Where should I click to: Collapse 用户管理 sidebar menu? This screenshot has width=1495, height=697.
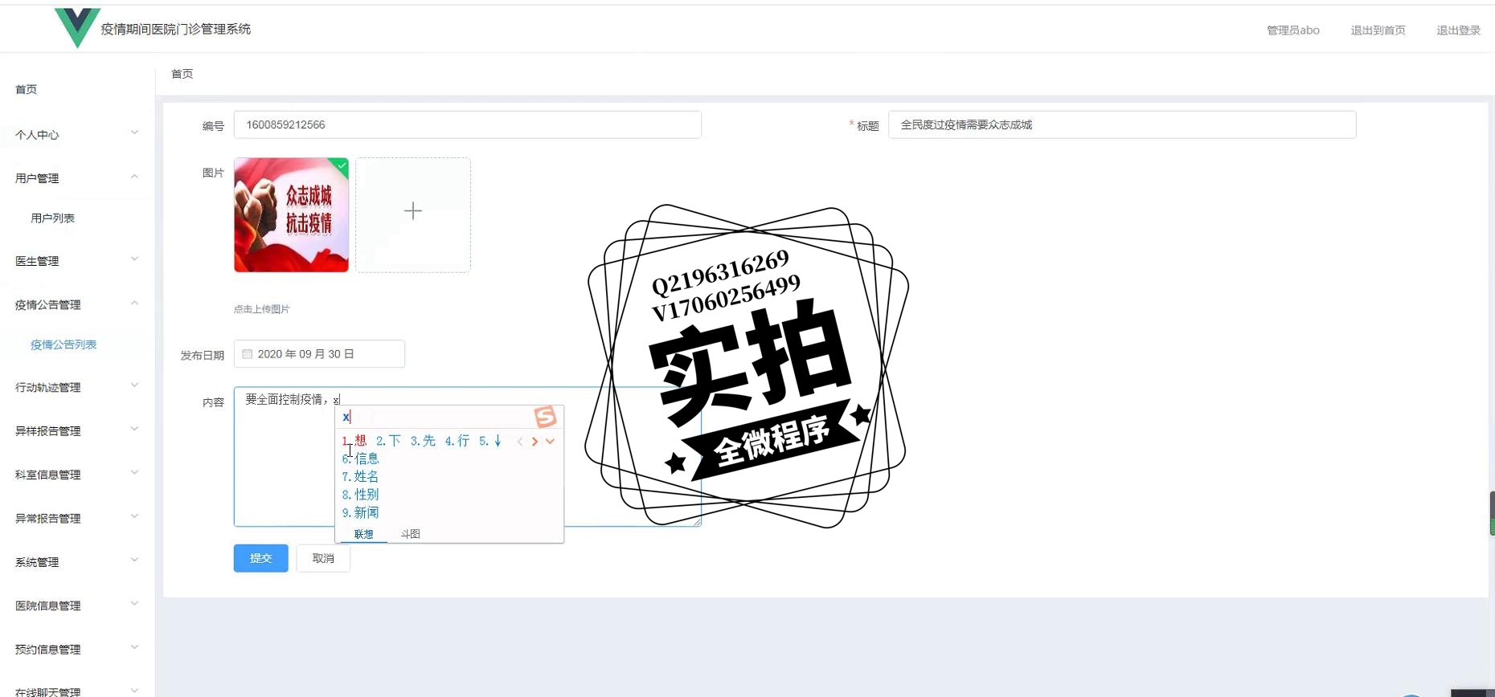77,177
